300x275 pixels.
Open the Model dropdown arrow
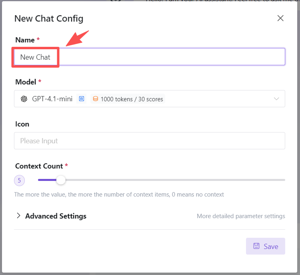click(276, 99)
